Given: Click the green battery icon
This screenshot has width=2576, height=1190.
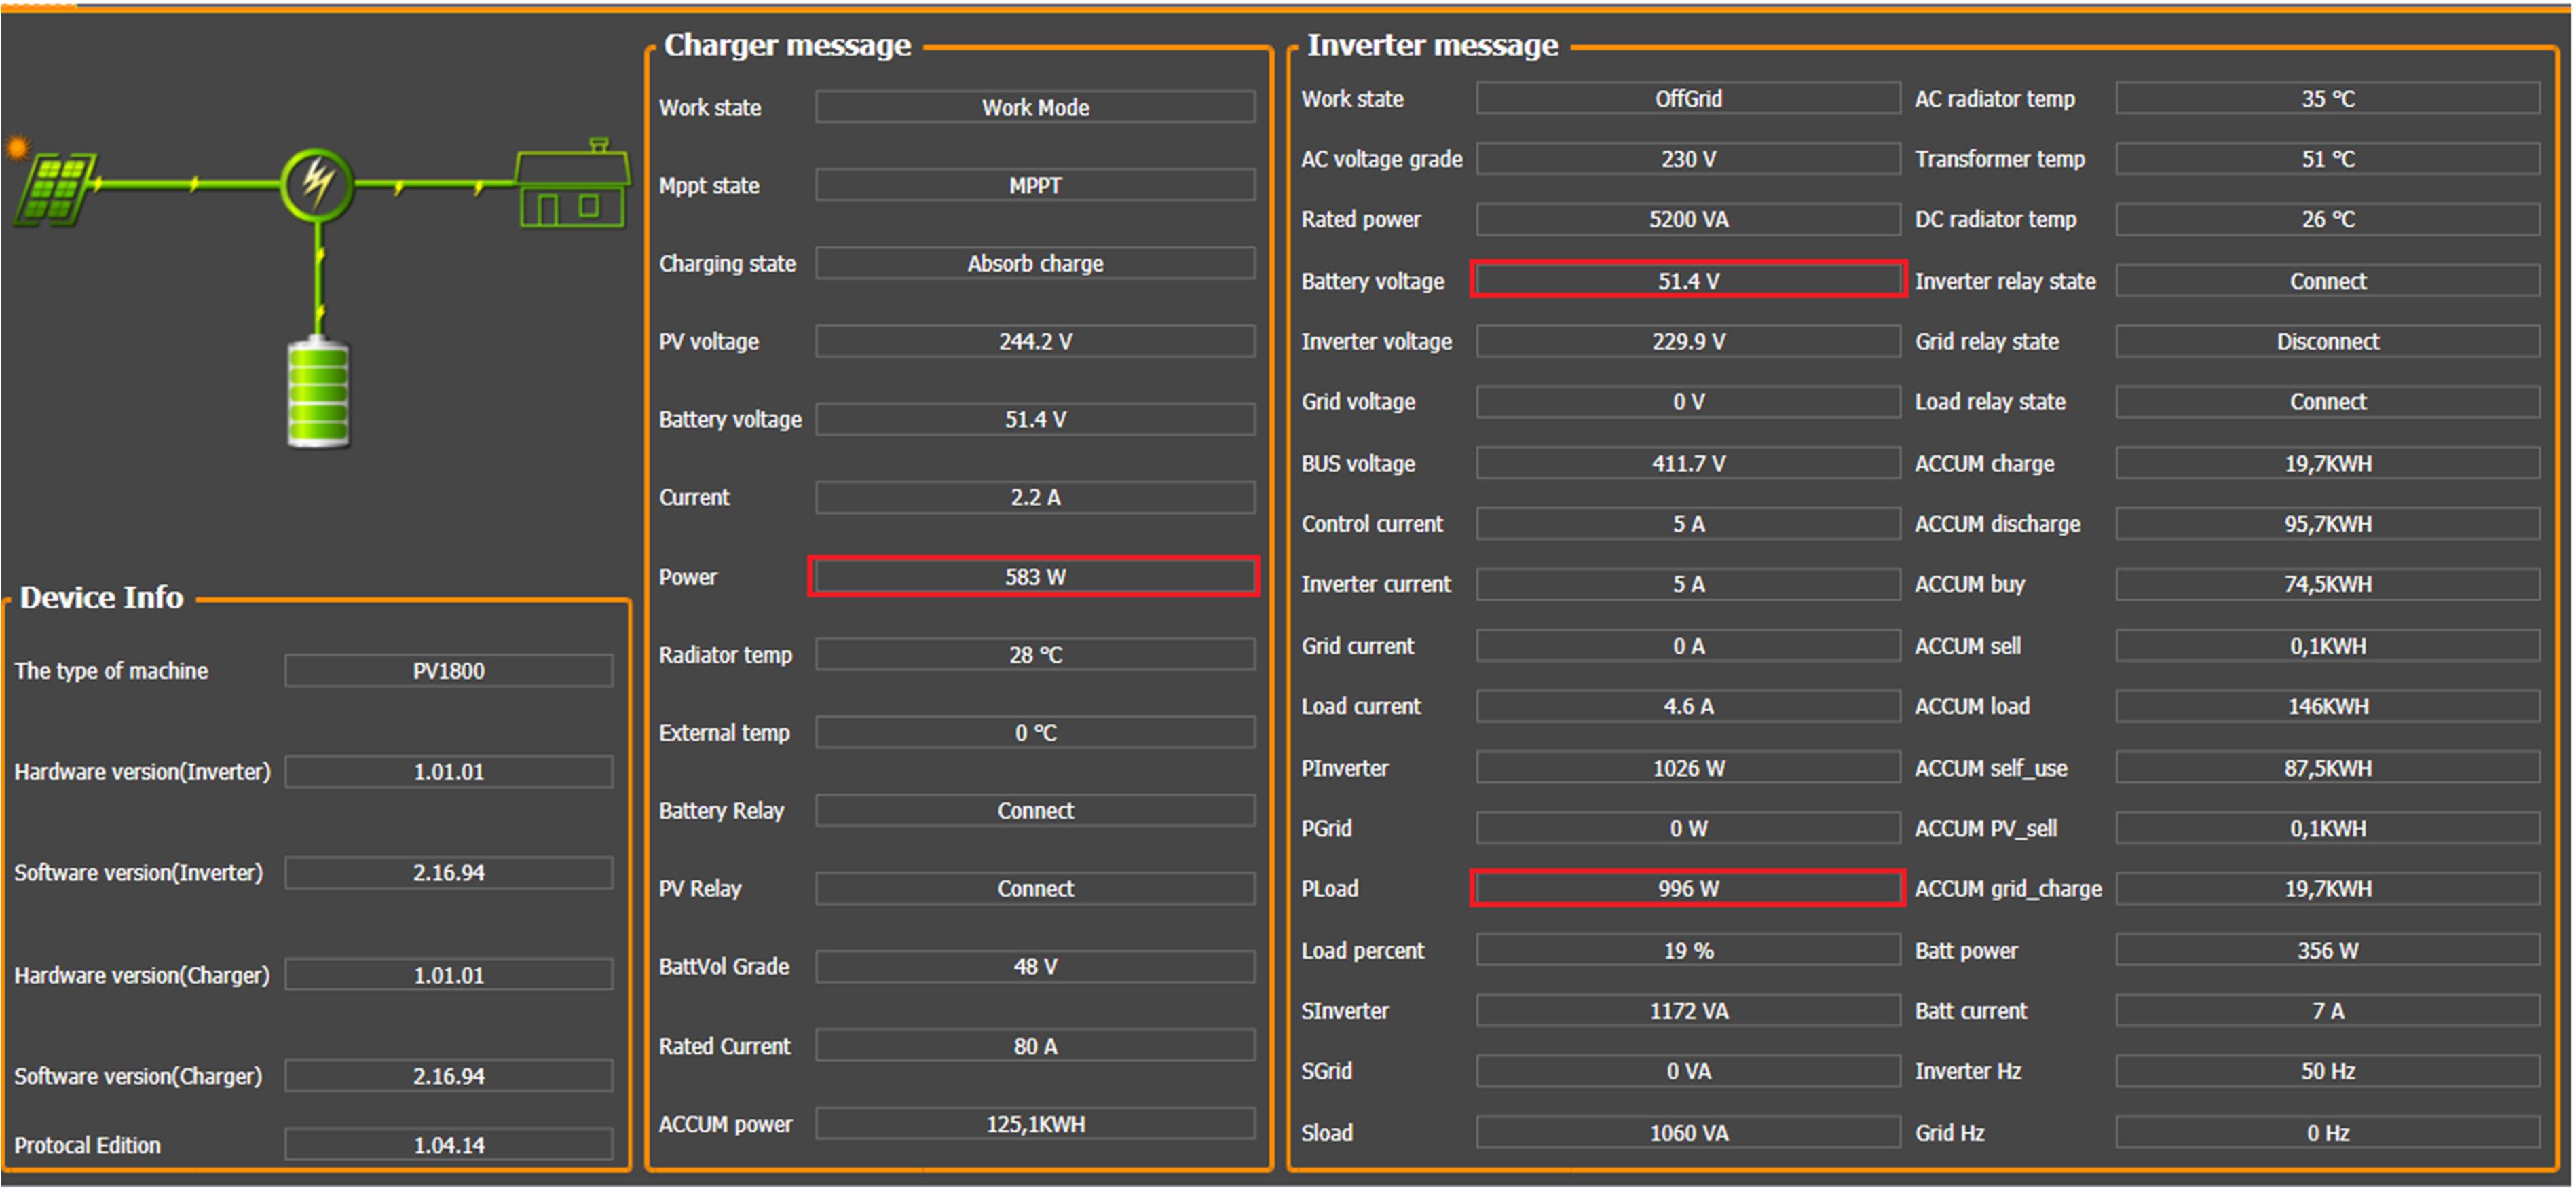Looking at the screenshot, I should 318,394.
